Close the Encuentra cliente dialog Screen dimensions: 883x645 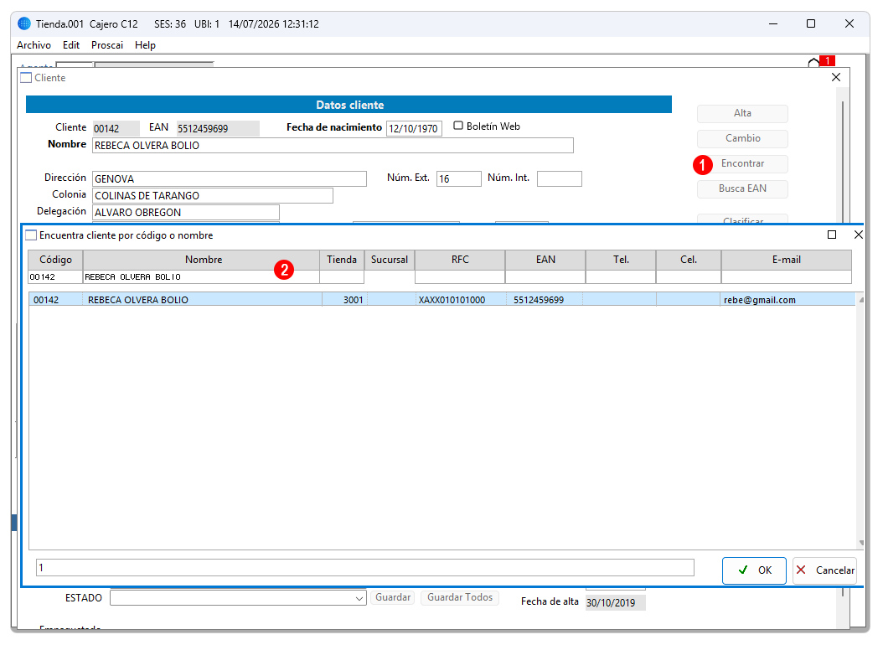(x=858, y=235)
